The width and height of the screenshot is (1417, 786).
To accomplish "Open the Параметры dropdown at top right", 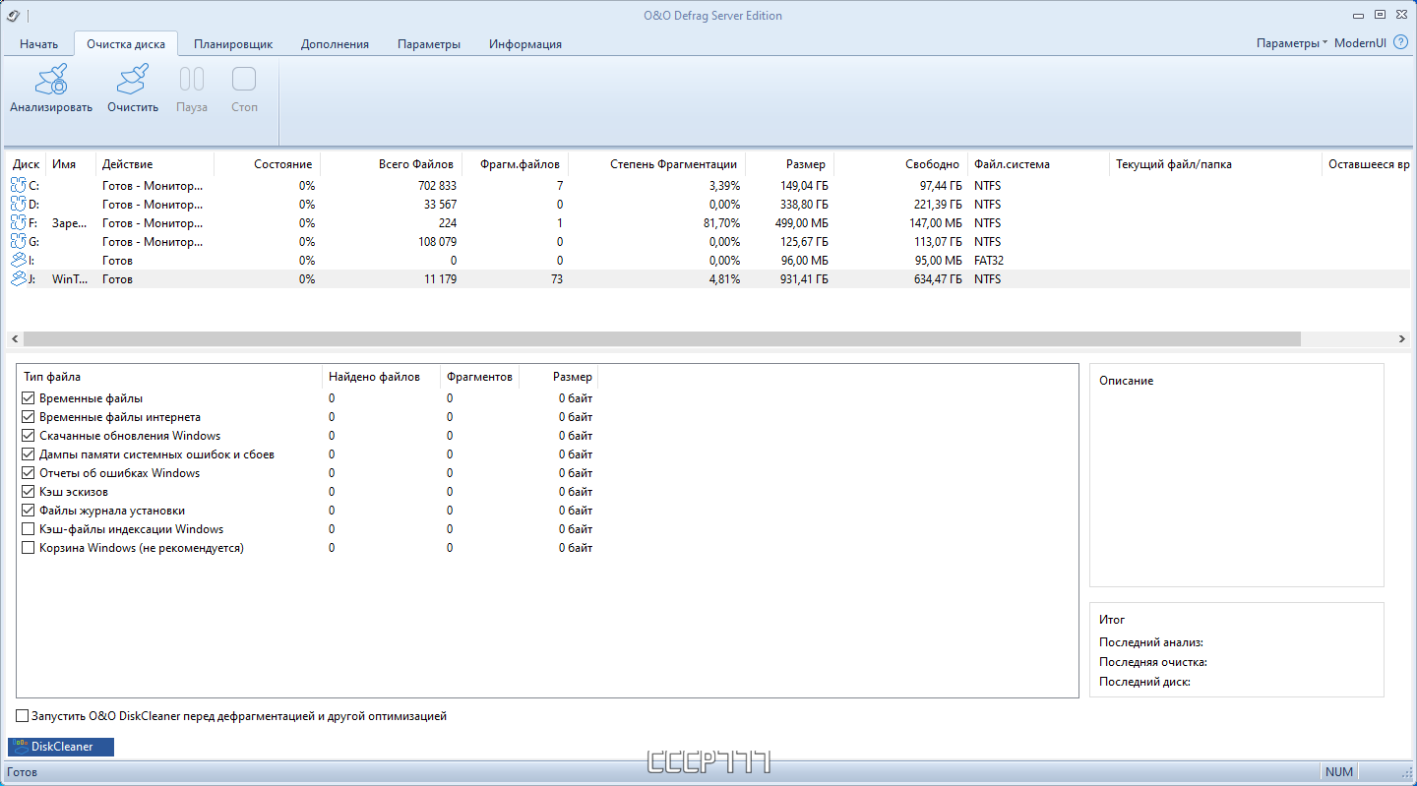I will point(1292,43).
